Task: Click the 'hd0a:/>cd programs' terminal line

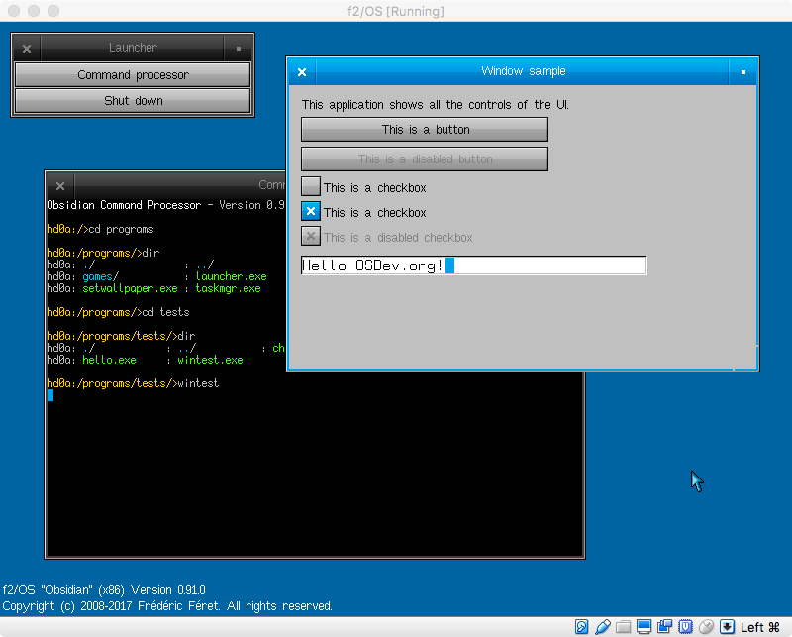Action: (x=100, y=229)
